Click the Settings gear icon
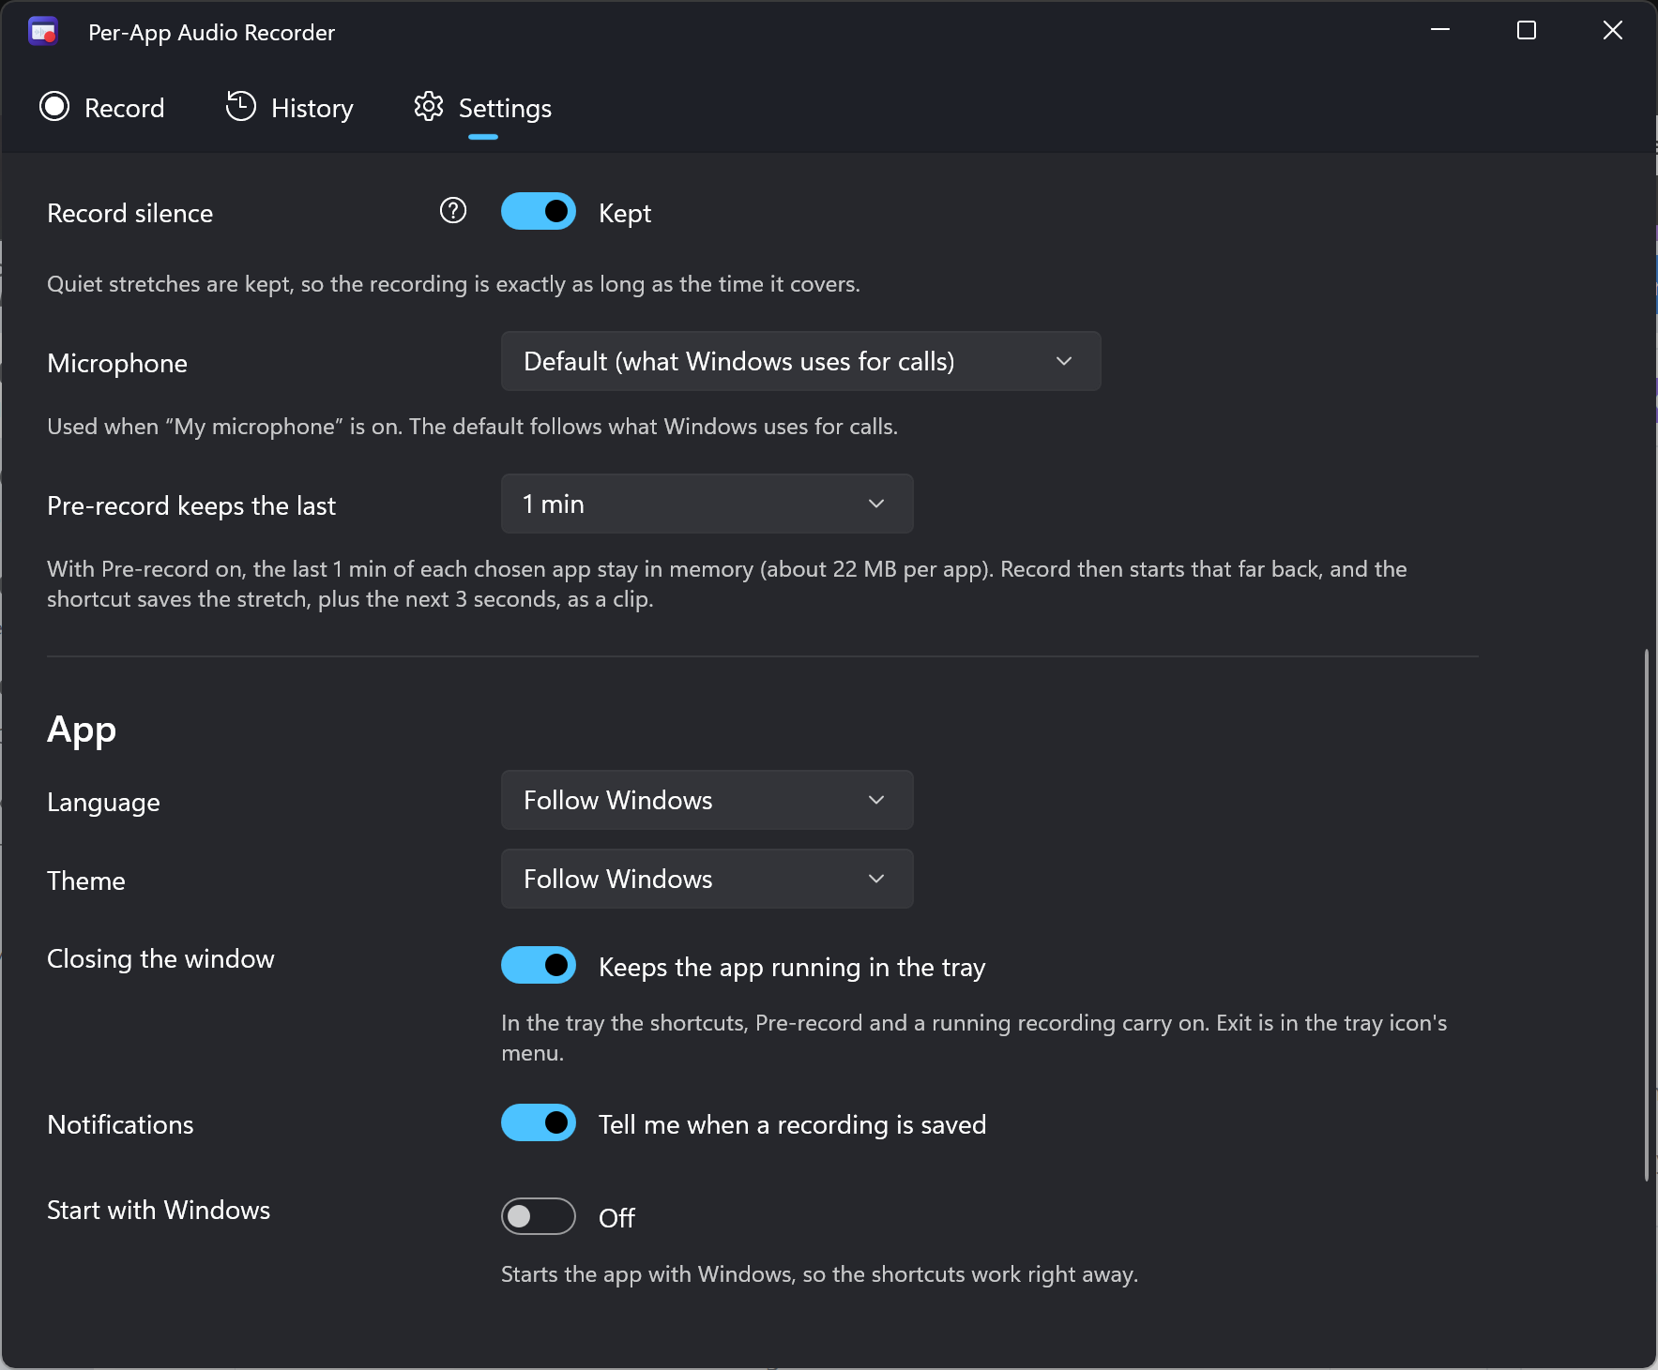This screenshot has width=1658, height=1370. 429,107
